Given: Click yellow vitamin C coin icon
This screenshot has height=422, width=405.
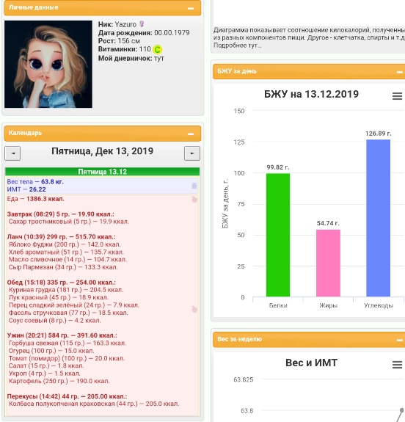Looking at the screenshot, I should tap(157, 49).
